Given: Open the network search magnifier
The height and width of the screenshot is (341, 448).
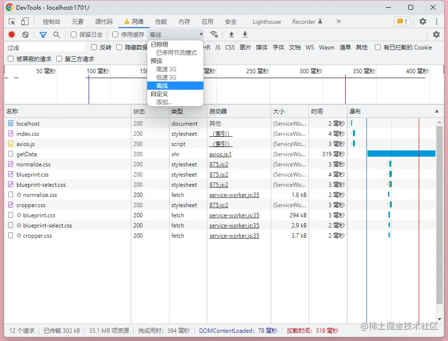Looking at the screenshot, I should point(56,34).
